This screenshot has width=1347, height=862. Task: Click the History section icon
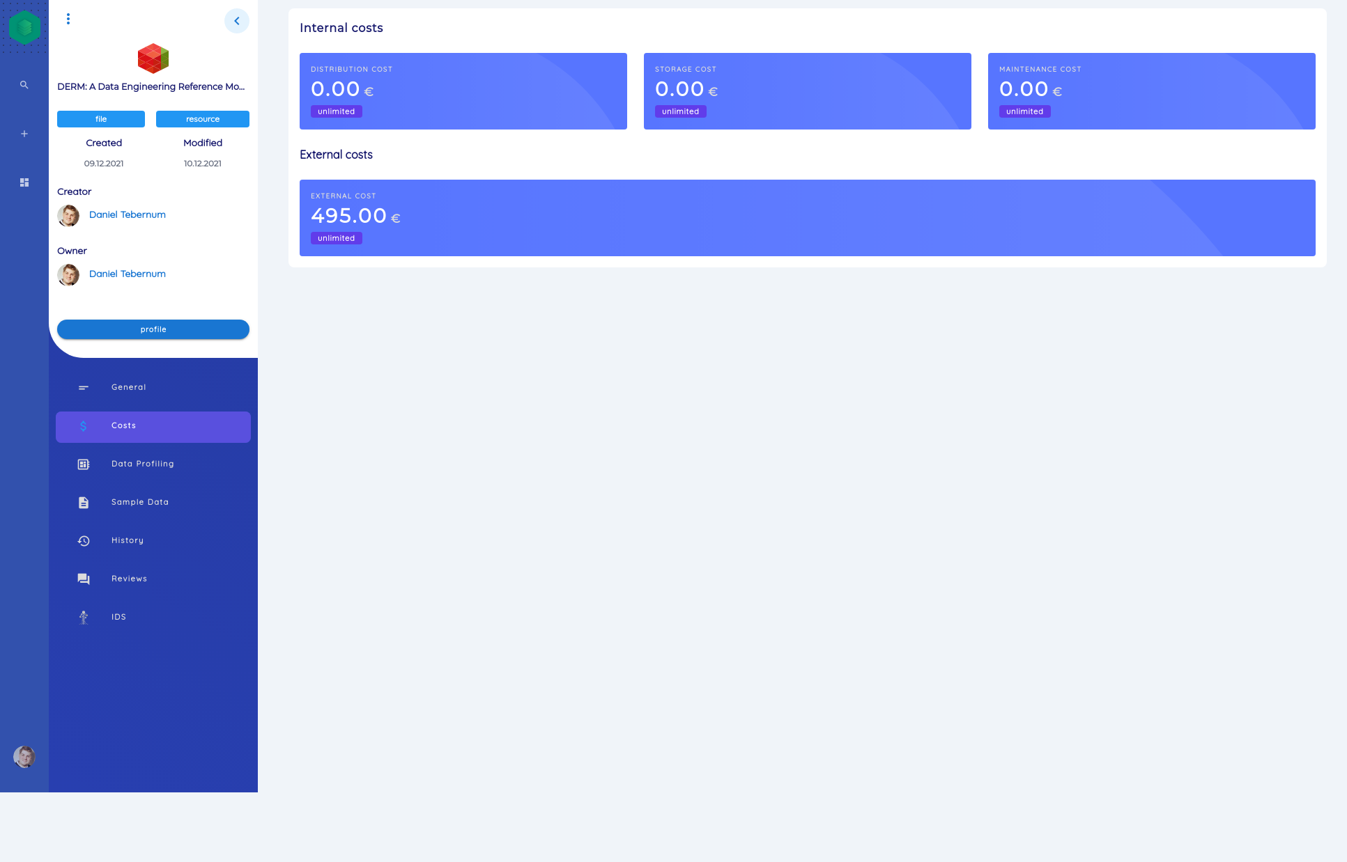[84, 540]
